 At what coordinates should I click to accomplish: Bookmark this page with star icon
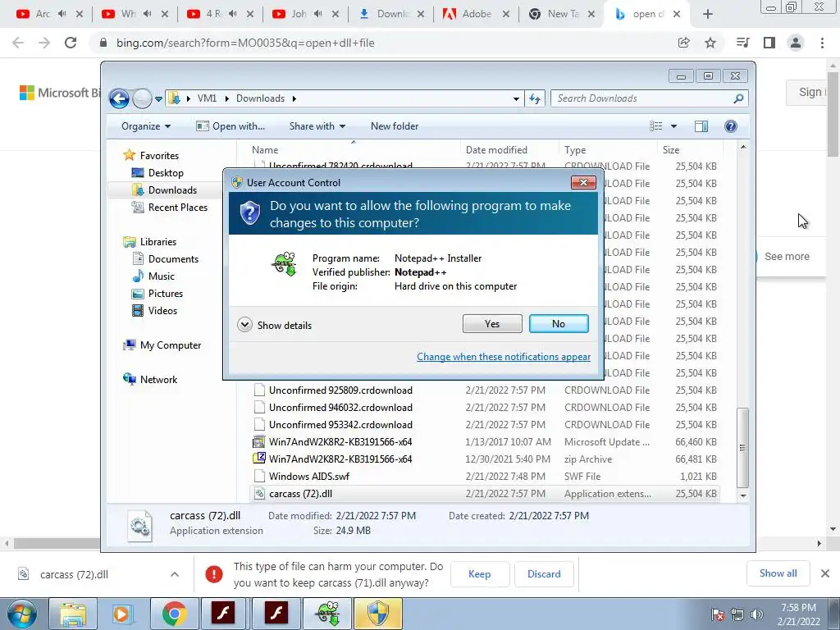point(710,43)
